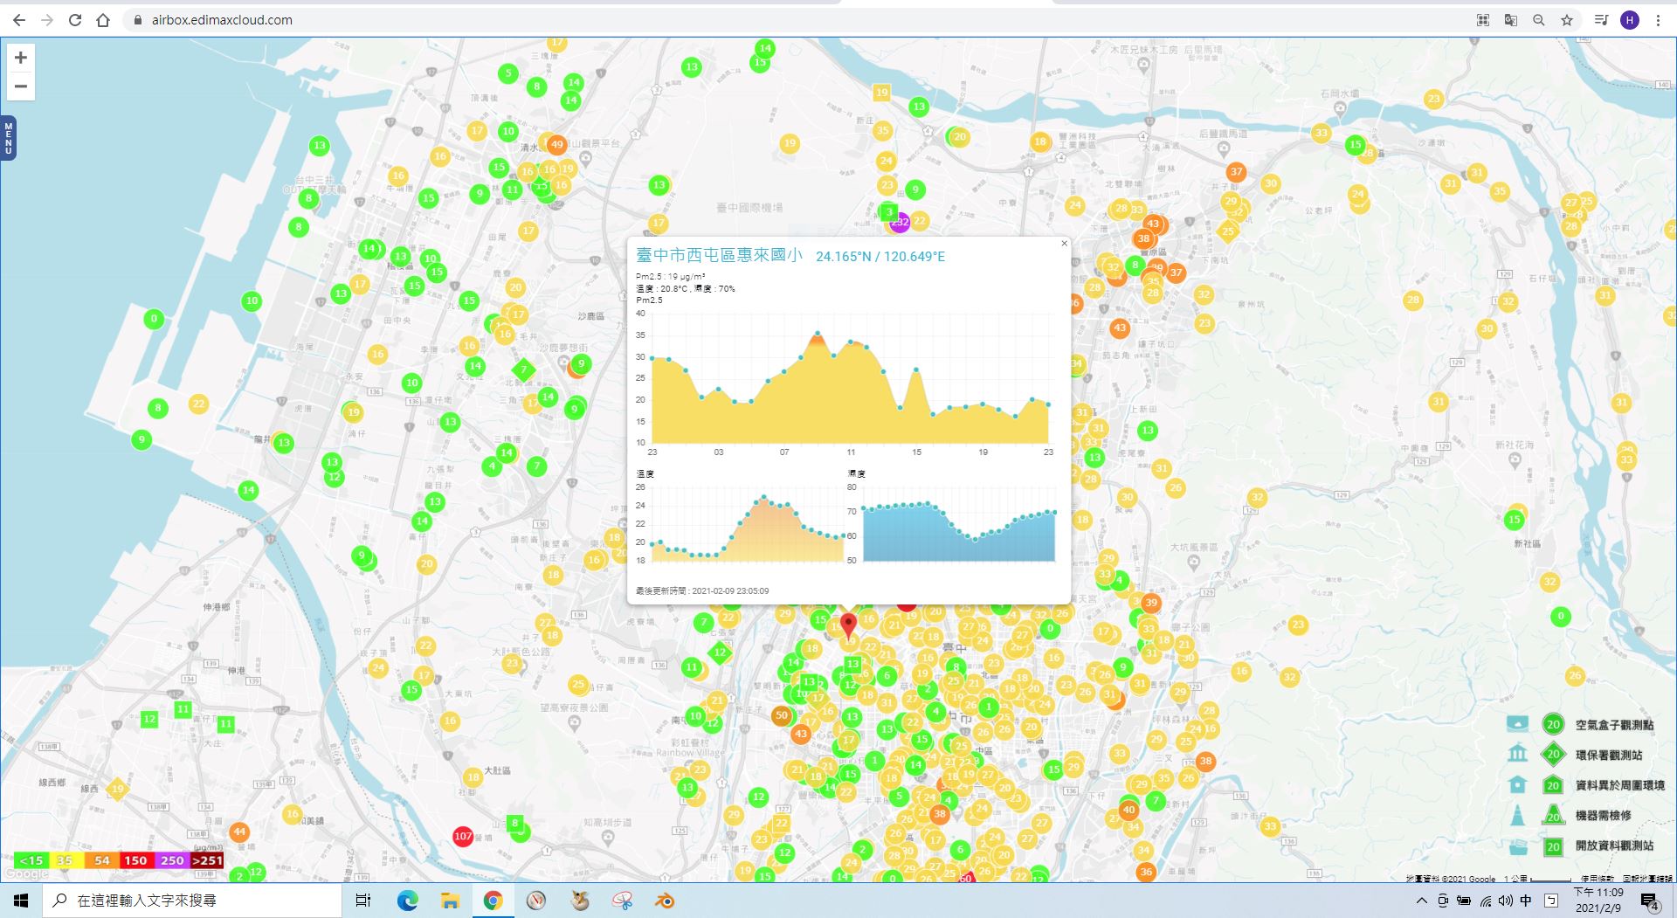Click the address bar airbox.edimaxcloud.com
Screen dimensions: 1677x918
[x=222, y=20]
